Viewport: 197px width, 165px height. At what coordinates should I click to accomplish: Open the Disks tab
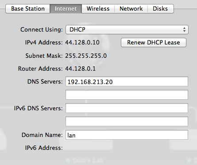coord(161,8)
